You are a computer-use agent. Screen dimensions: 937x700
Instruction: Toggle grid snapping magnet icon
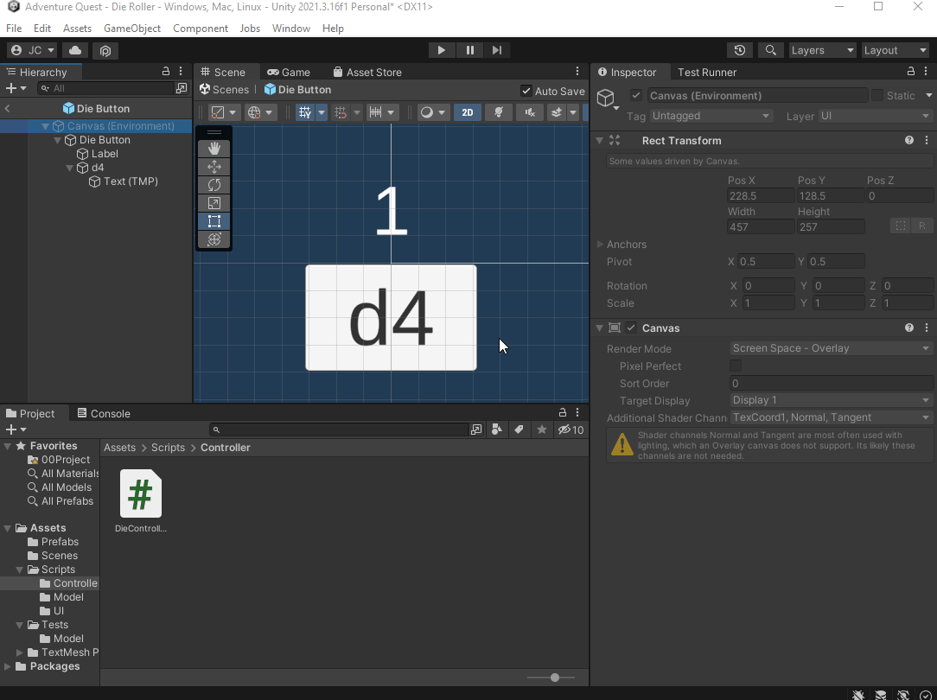(x=341, y=112)
